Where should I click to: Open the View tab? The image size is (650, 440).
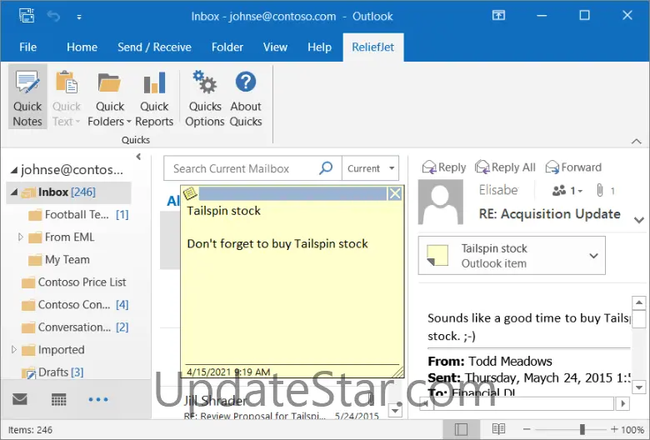(x=275, y=47)
